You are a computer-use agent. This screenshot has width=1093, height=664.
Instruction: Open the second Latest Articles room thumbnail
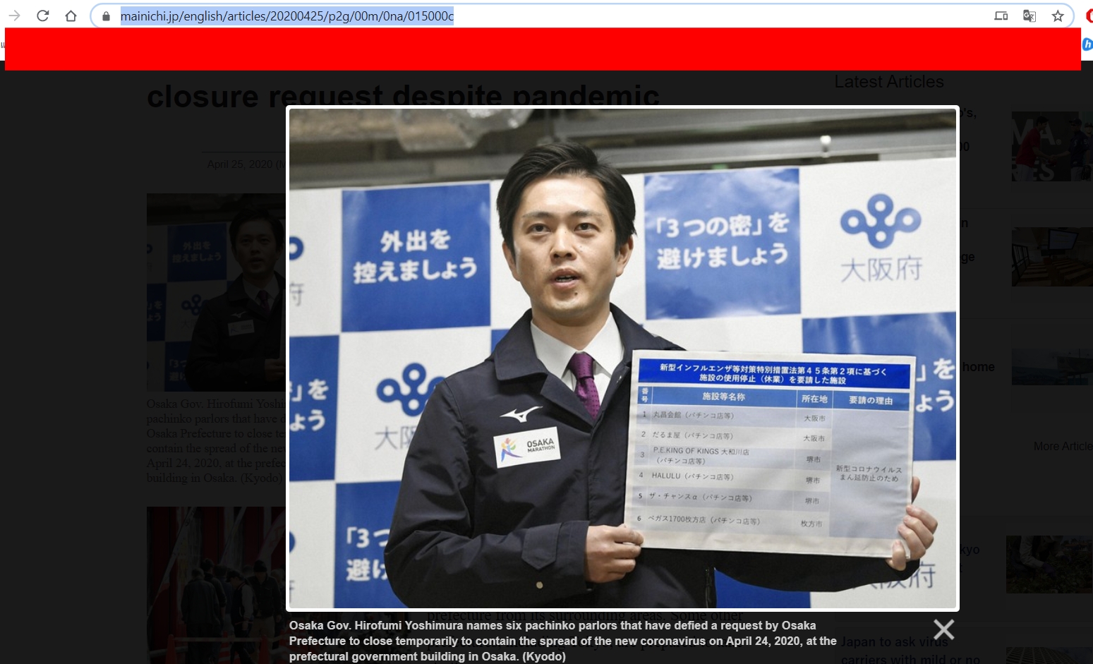tap(1051, 256)
